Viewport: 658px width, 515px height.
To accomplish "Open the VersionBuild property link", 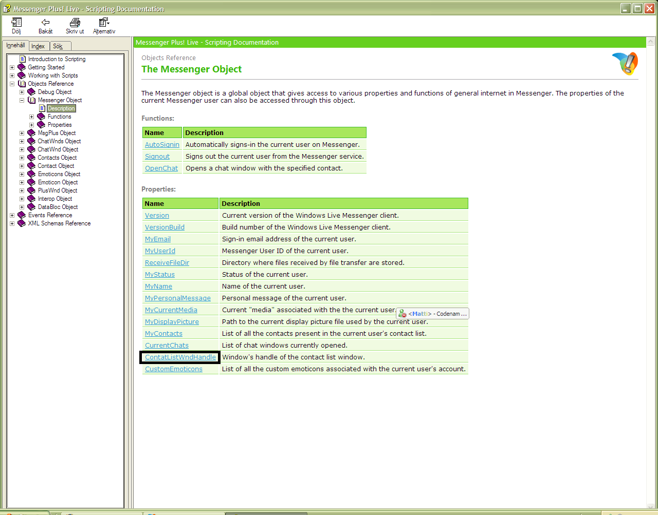I will (x=164, y=227).
